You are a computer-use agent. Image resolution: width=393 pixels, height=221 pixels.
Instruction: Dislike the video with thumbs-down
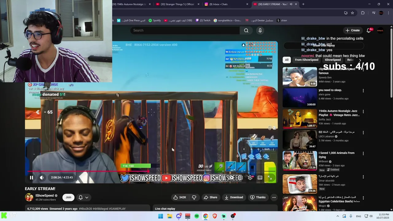[x=194, y=197]
